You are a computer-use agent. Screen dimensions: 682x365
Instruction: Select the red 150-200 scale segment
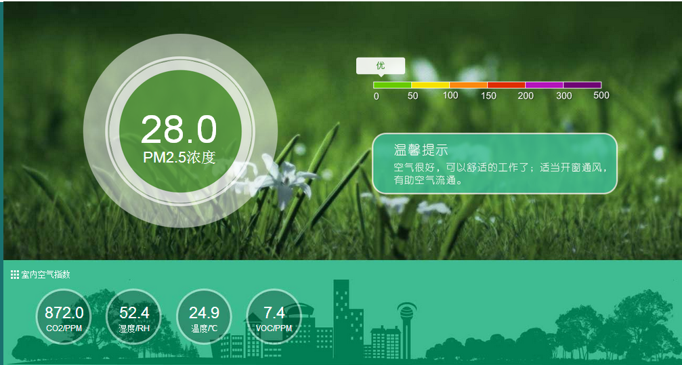[x=507, y=85]
